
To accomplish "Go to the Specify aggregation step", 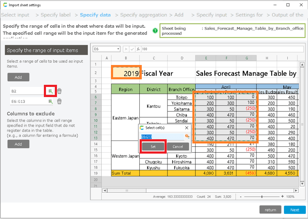I will click(146, 15).
